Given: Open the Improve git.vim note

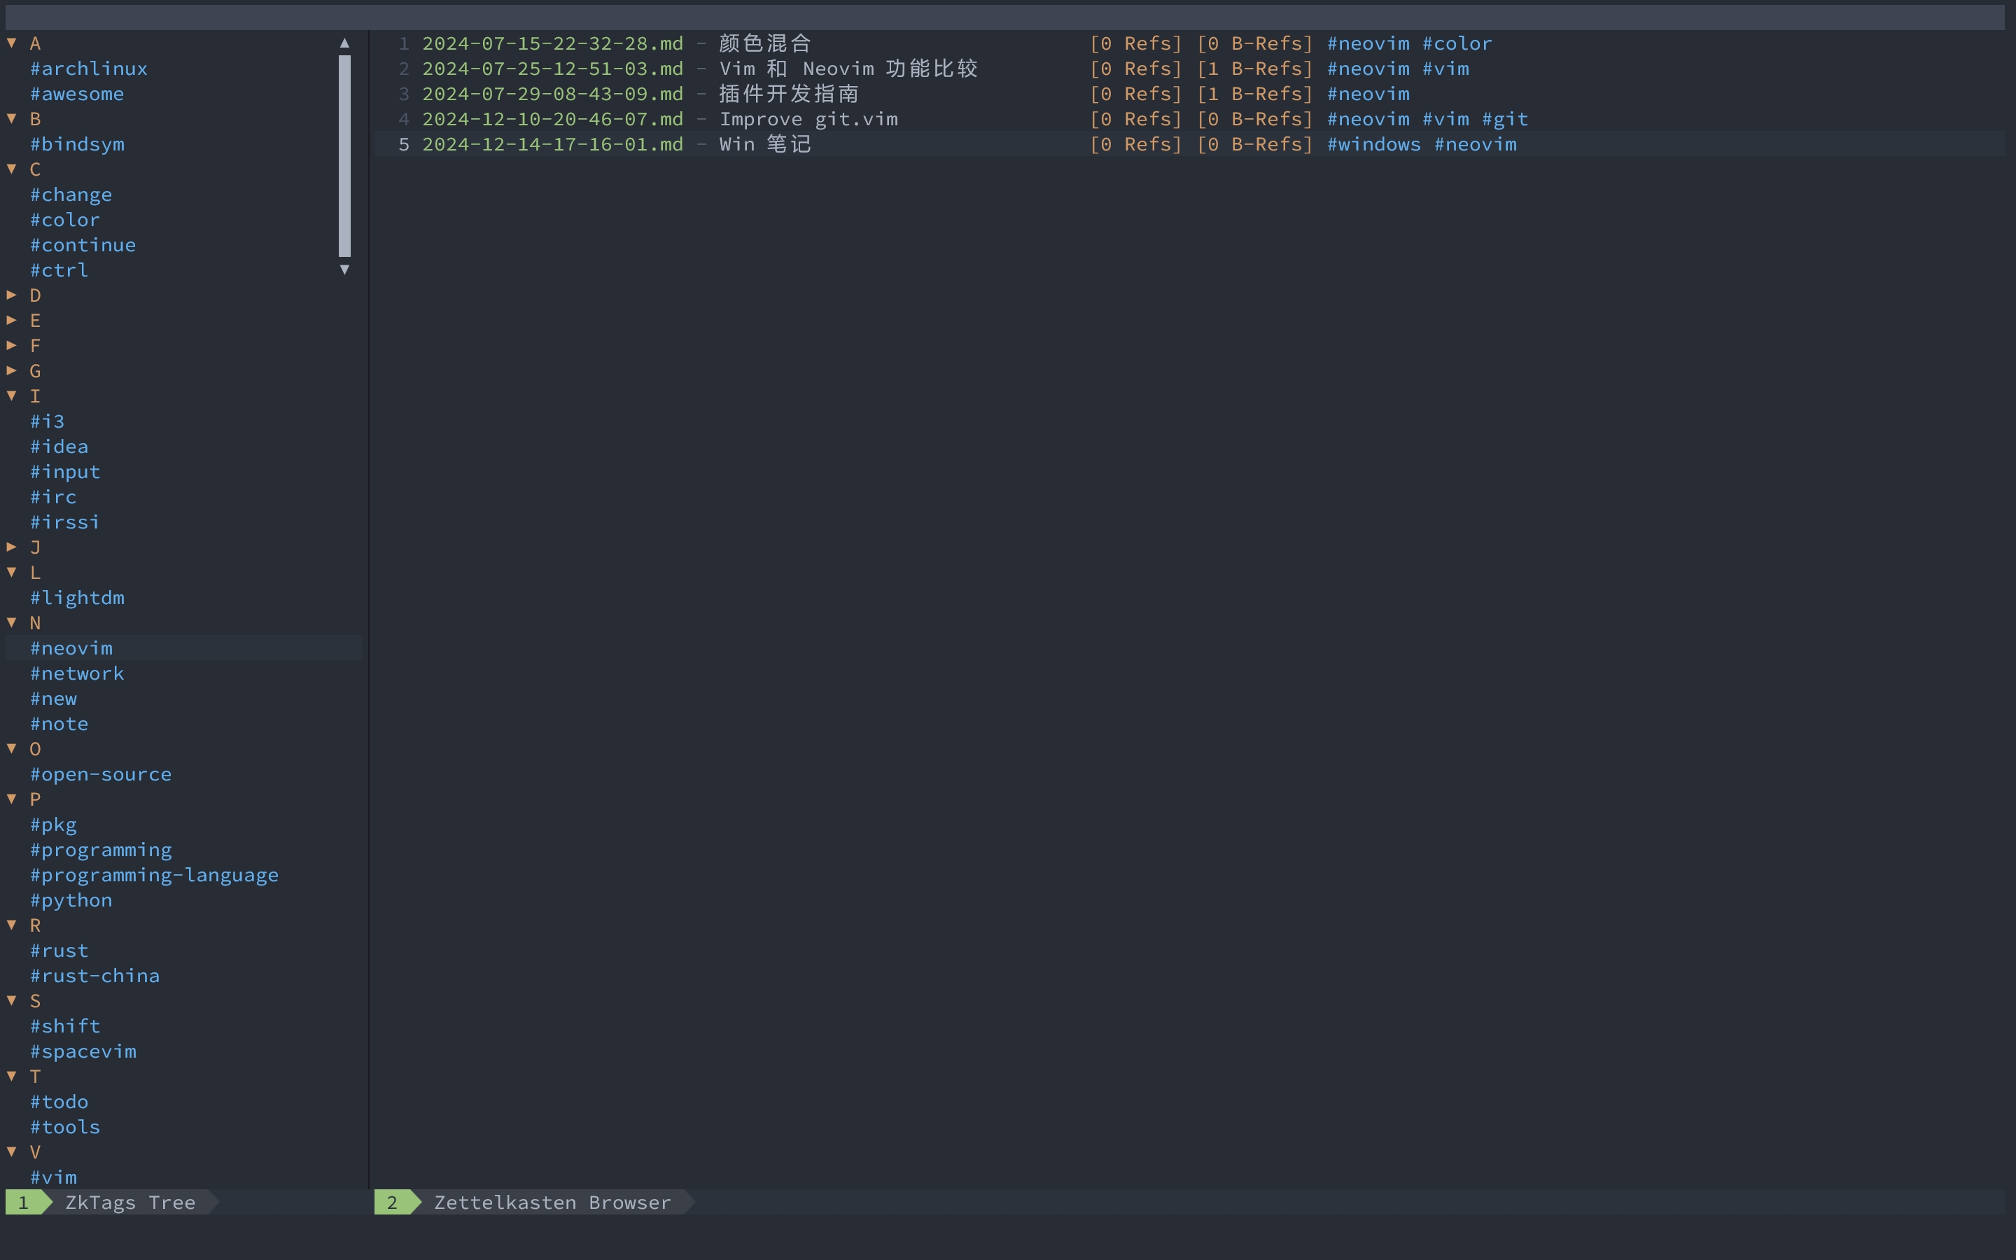Looking at the screenshot, I should click(x=808, y=119).
